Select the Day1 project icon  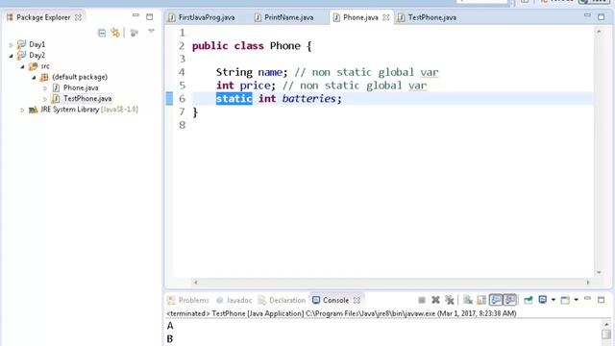(x=21, y=44)
